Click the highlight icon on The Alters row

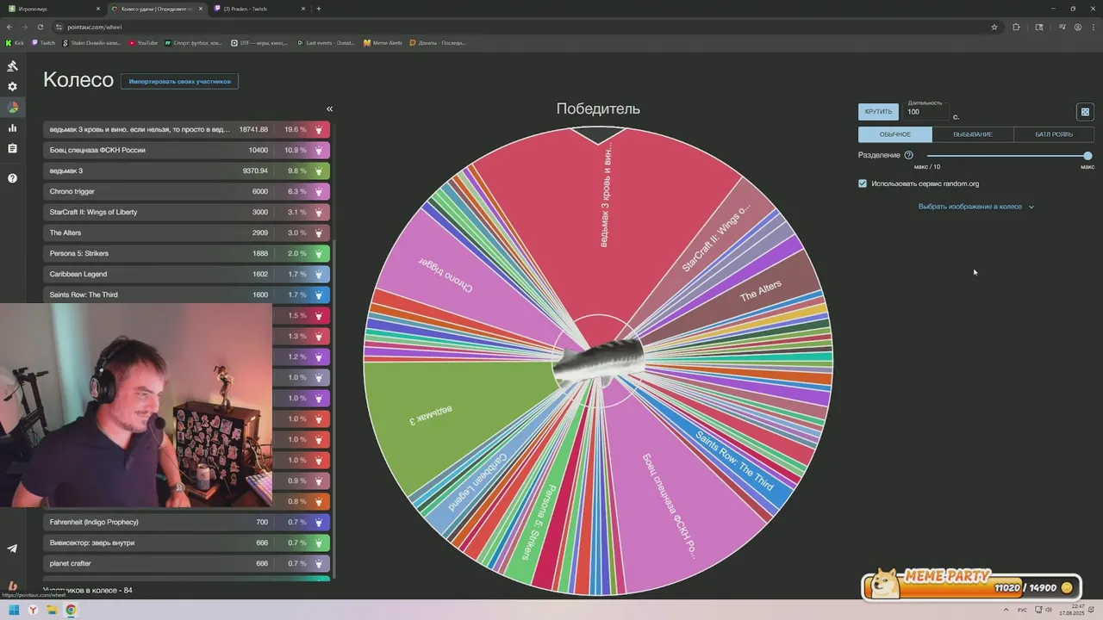click(319, 232)
